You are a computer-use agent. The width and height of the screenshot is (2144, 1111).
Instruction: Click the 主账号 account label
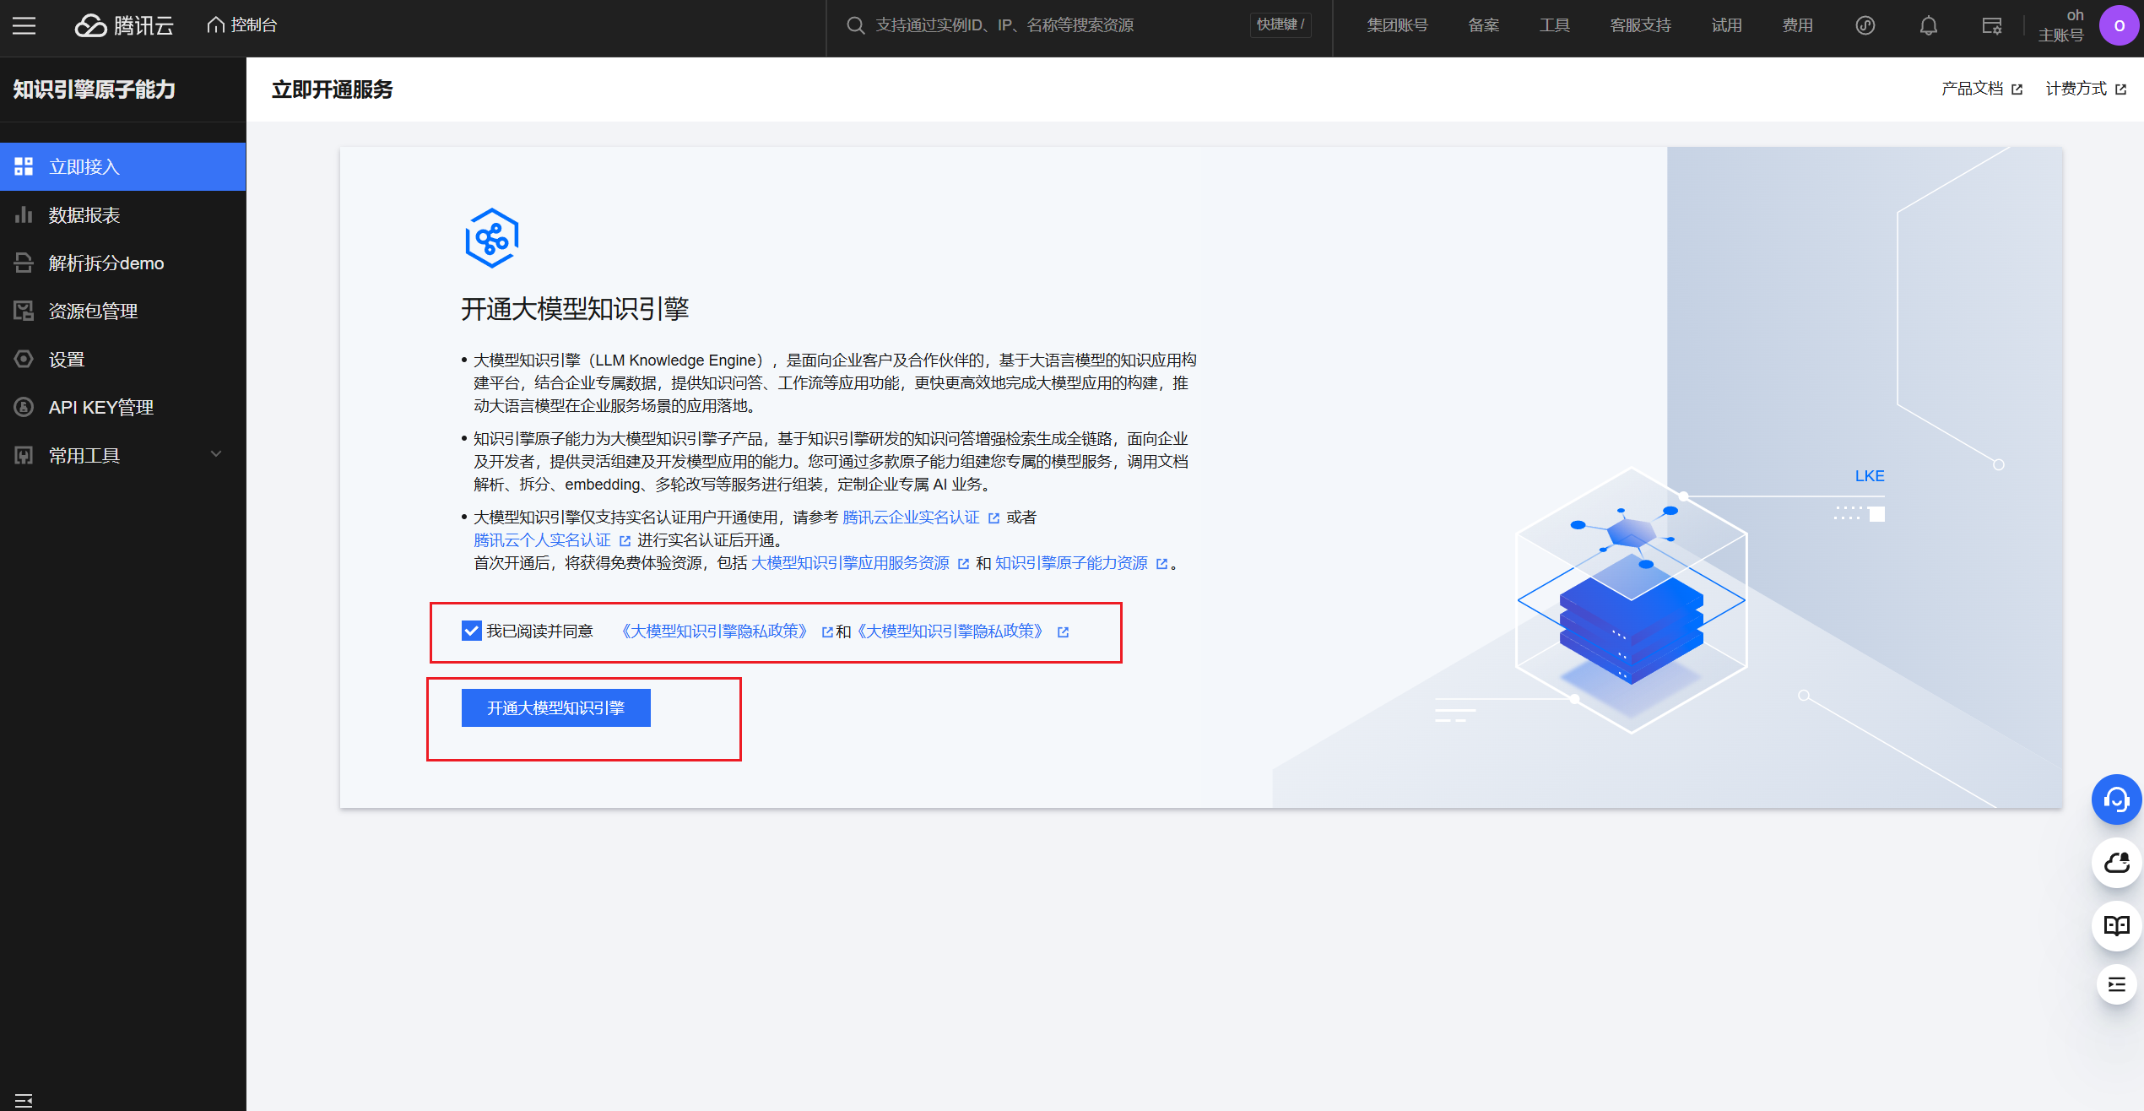click(x=2060, y=35)
